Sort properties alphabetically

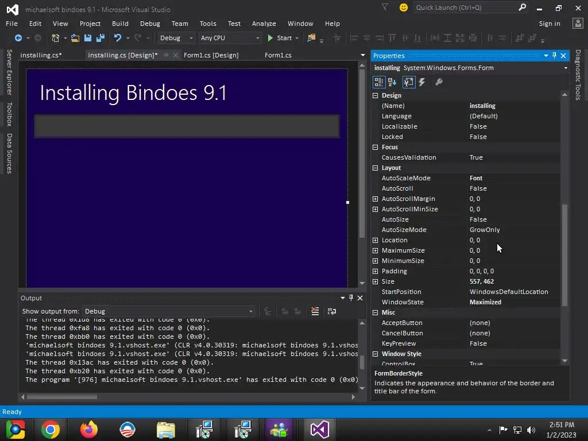coord(392,82)
